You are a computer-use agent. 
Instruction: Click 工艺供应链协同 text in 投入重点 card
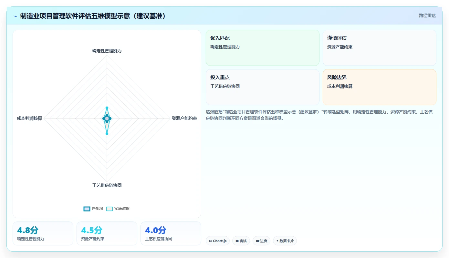pyautogui.click(x=225, y=87)
